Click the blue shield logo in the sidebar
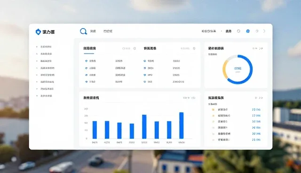This screenshot has width=301, height=173. pos(38,31)
